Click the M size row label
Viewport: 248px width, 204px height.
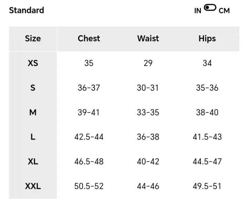coord(33,113)
